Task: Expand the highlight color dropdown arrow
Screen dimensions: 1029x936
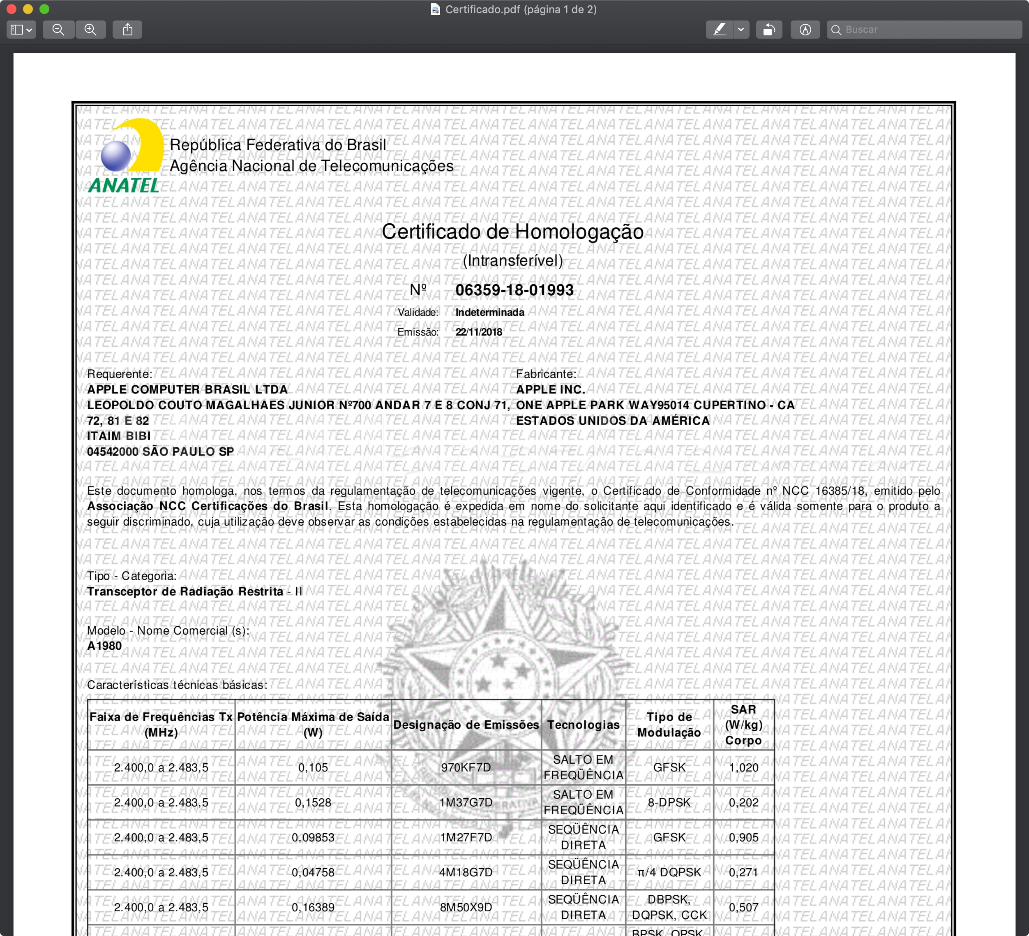Action: coord(741,30)
